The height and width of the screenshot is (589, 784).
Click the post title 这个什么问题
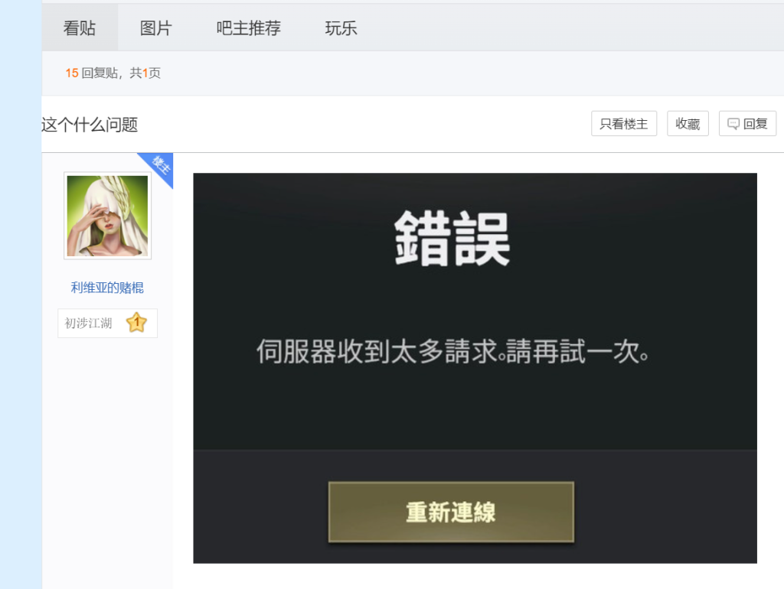tap(90, 125)
